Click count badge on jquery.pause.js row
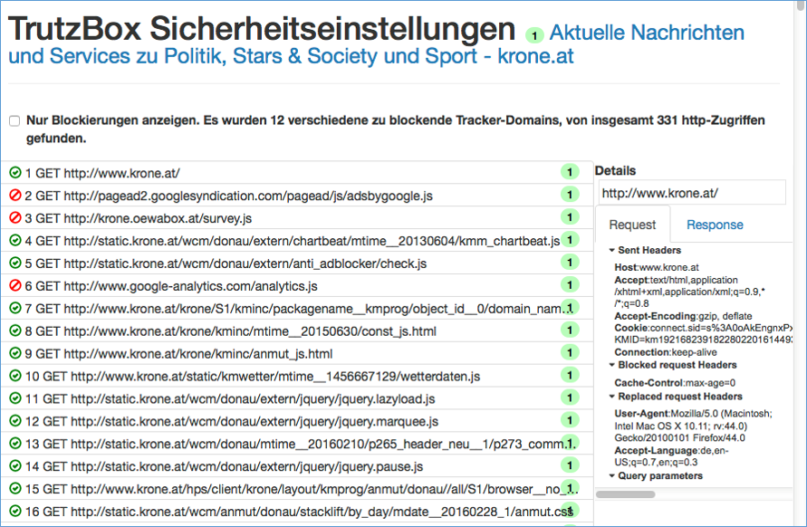The image size is (807, 527). [570, 465]
